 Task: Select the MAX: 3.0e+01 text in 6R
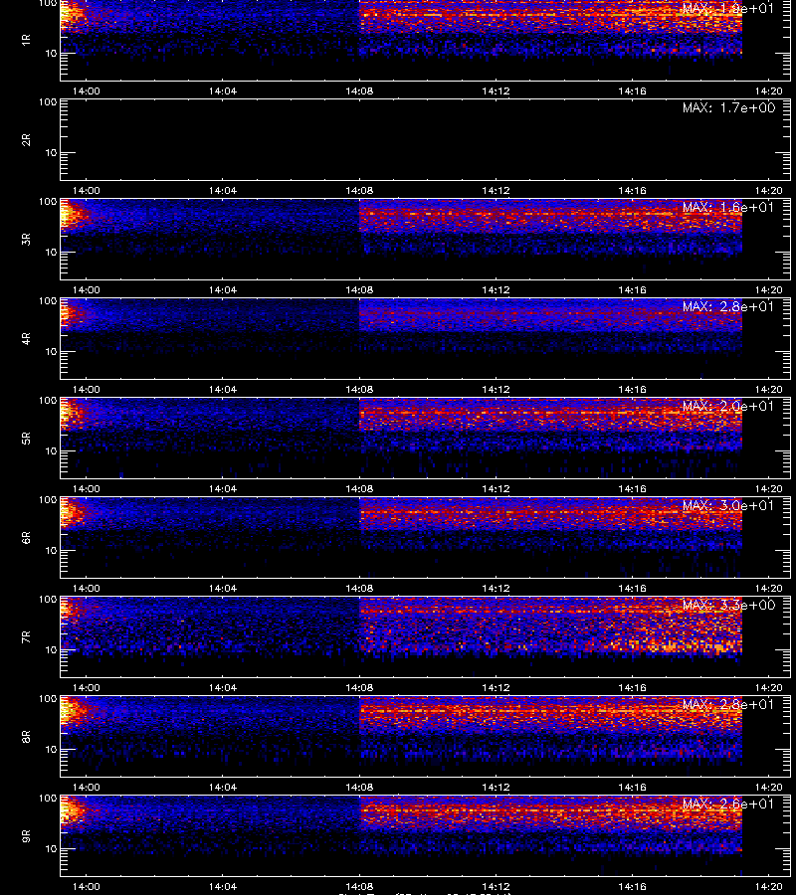coord(728,505)
